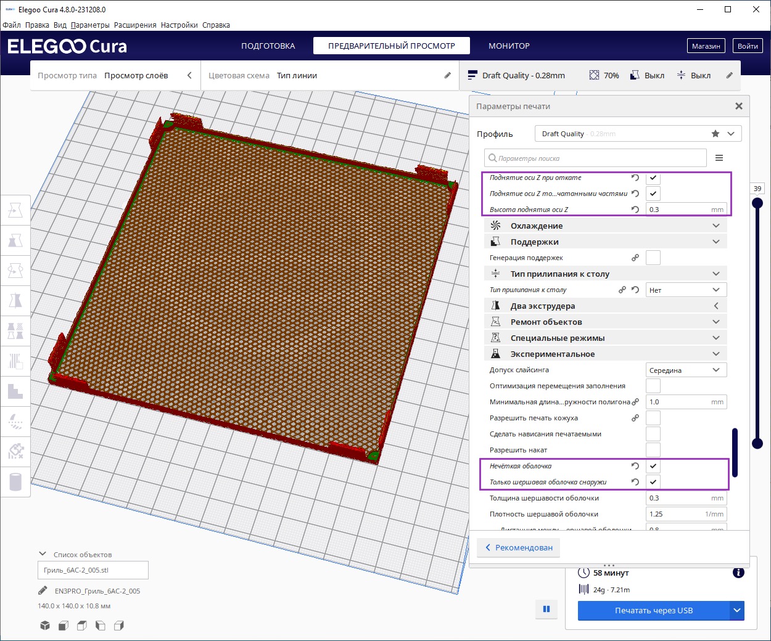Reset the Z hop height value
The height and width of the screenshot is (641, 771).
(635, 210)
